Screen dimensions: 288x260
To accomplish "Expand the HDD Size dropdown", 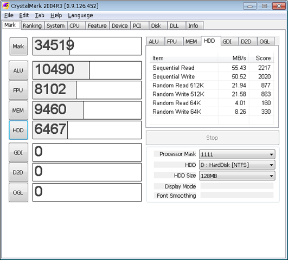I will click(x=237, y=176).
